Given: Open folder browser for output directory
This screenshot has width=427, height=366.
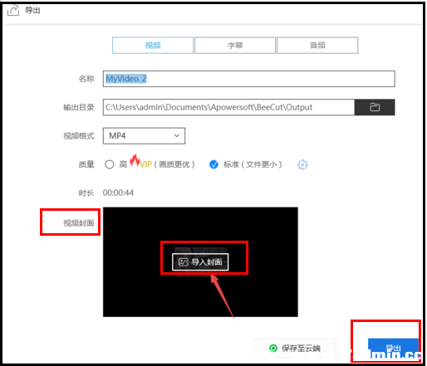Looking at the screenshot, I should click(375, 107).
